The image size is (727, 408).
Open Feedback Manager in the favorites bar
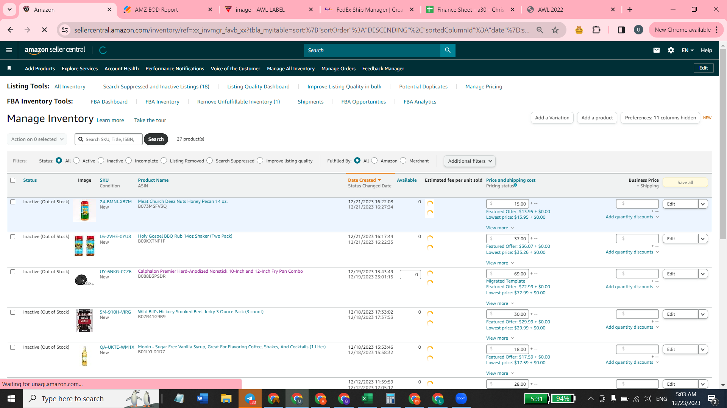pos(383,68)
